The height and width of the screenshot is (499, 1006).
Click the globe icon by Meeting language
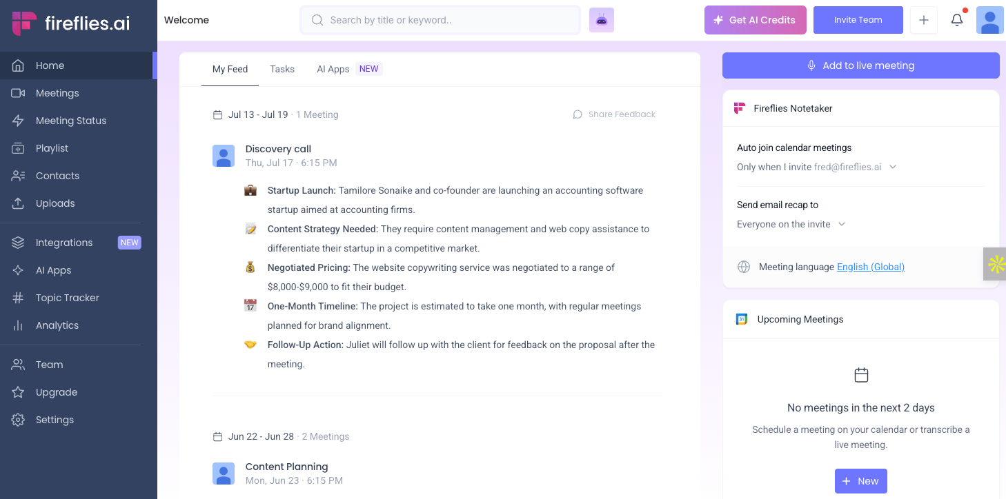tap(744, 267)
